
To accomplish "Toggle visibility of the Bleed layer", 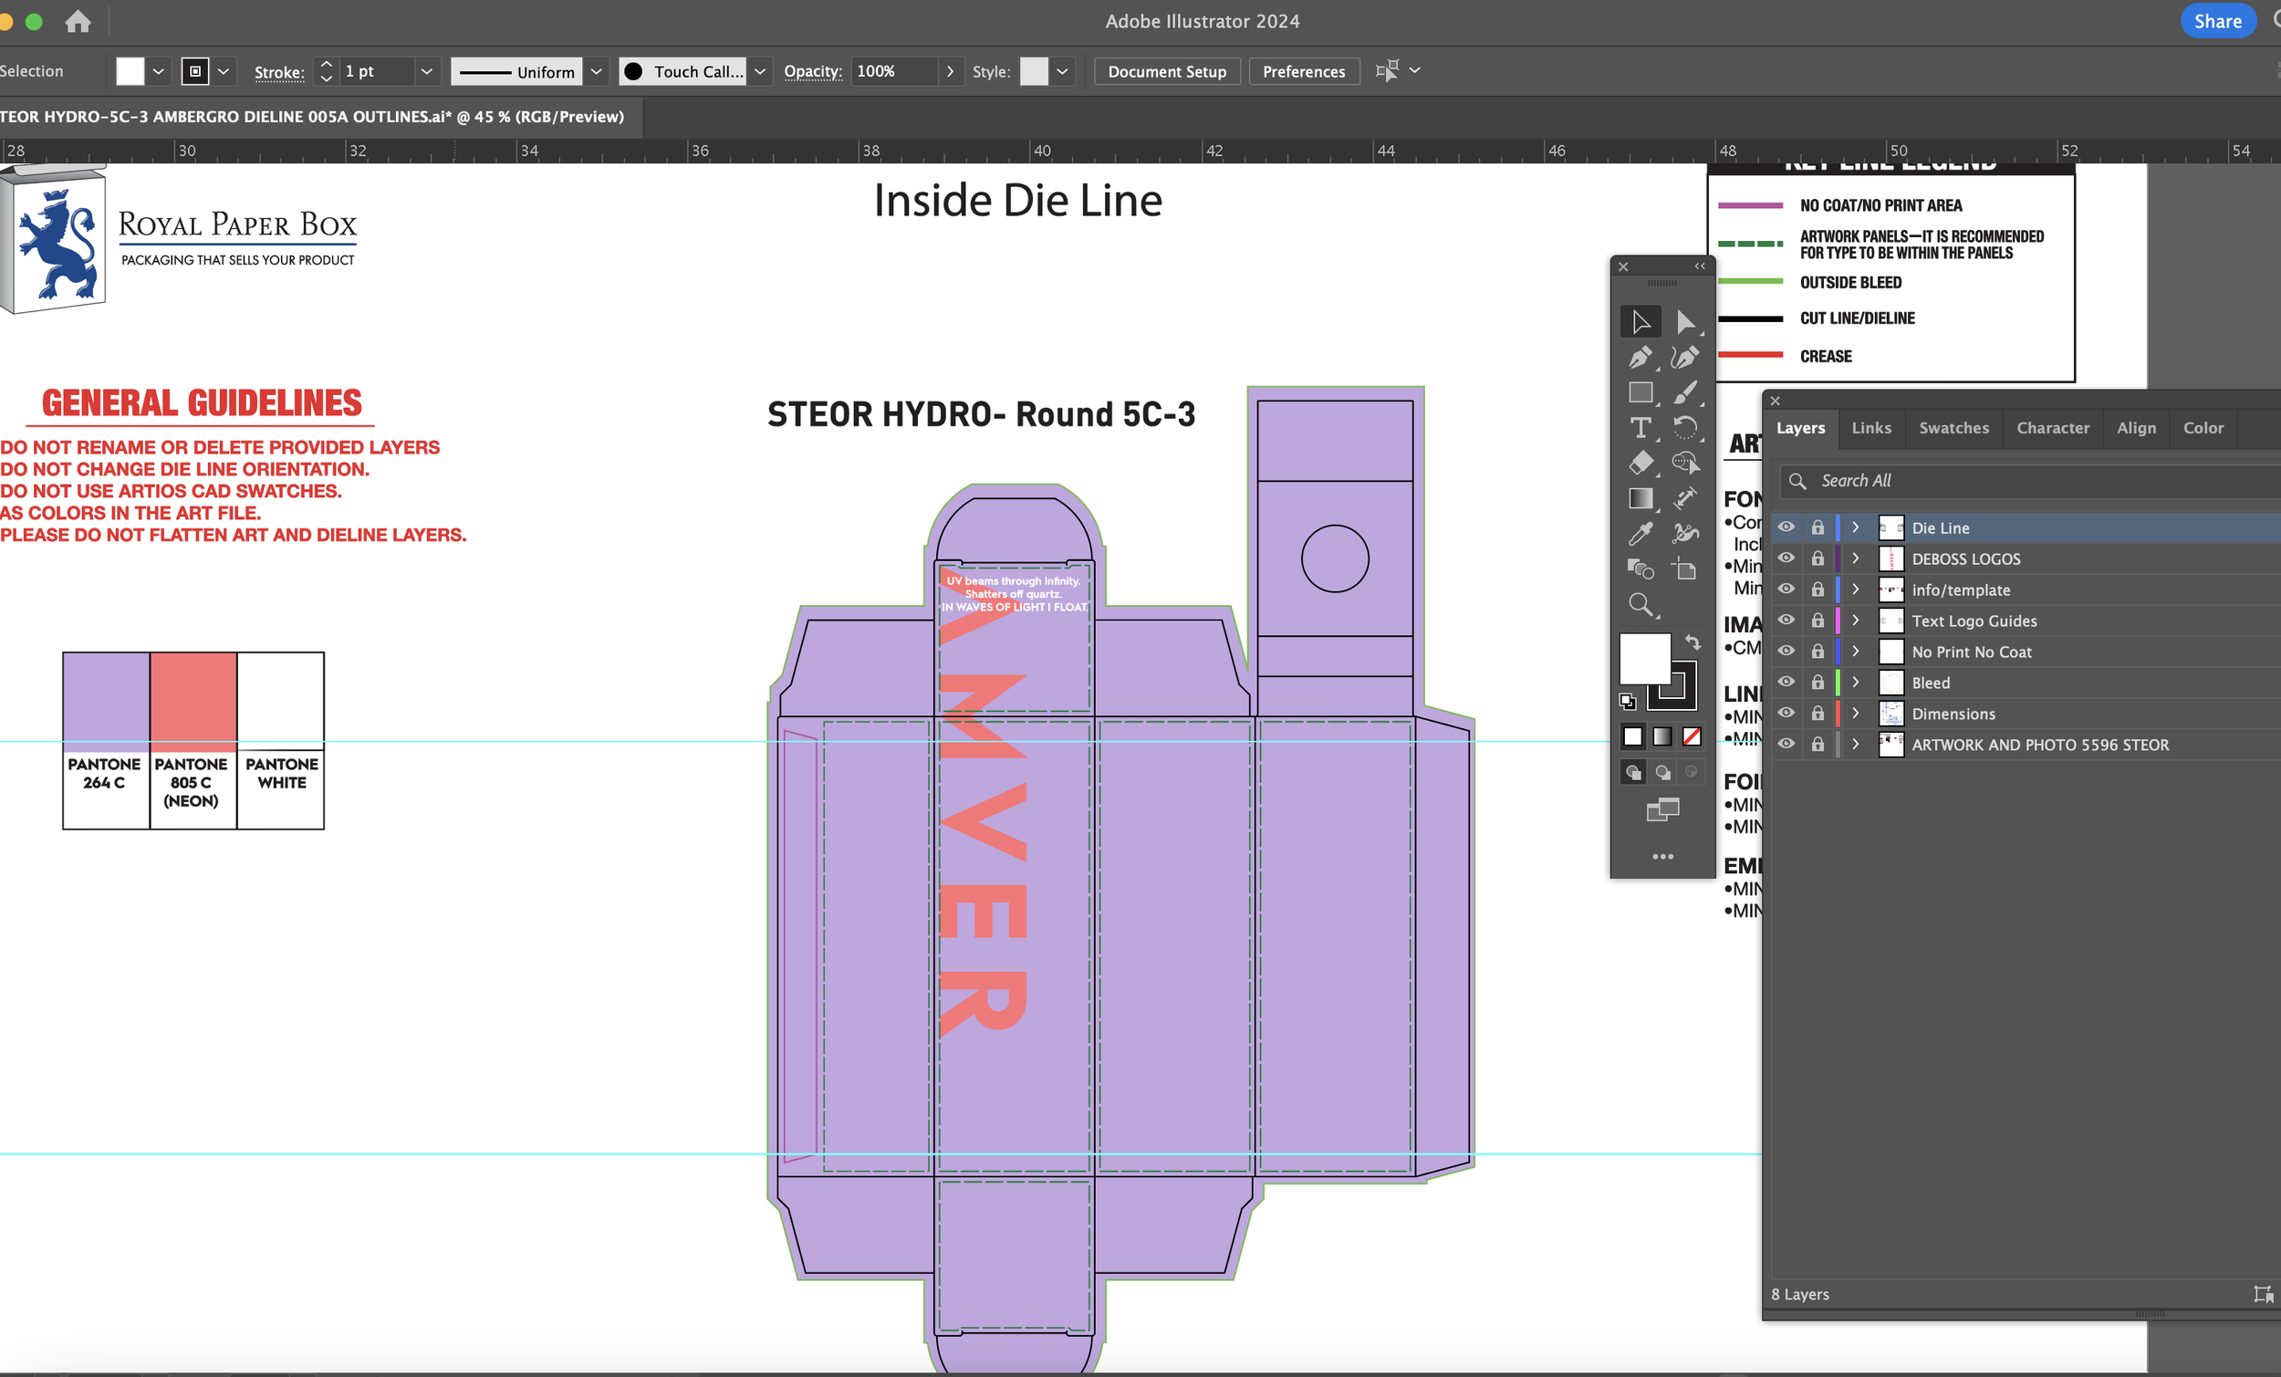I will point(1786,683).
